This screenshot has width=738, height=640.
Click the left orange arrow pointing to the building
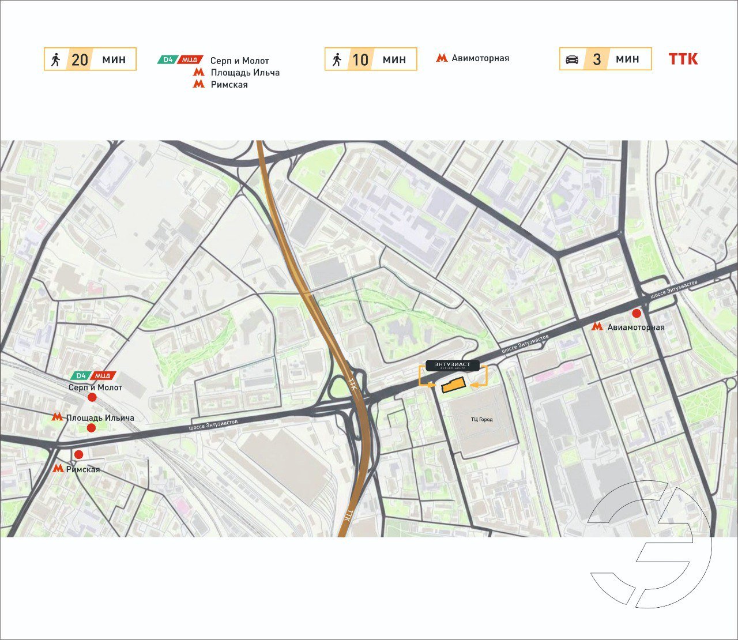click(431, 385)
